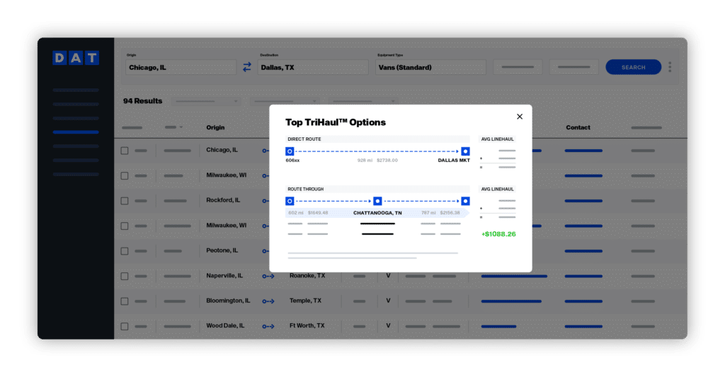Click the Route Through final destination marker
The height and width of the screenshot is (377, 725).
tap(465, 201)
